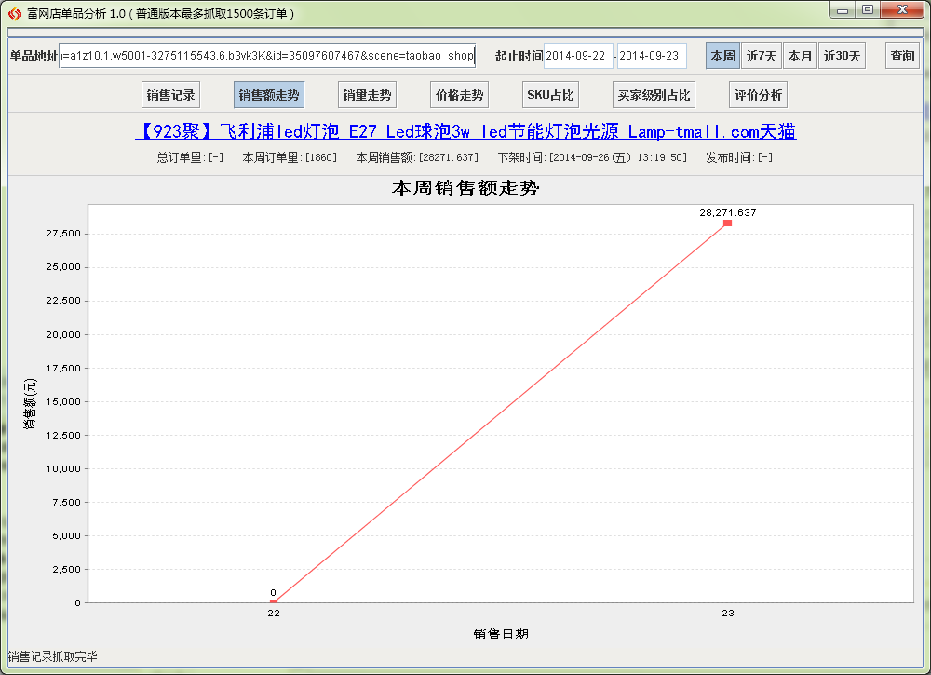Select the 本周 this week range
The image size is (931, 675).
722,56
